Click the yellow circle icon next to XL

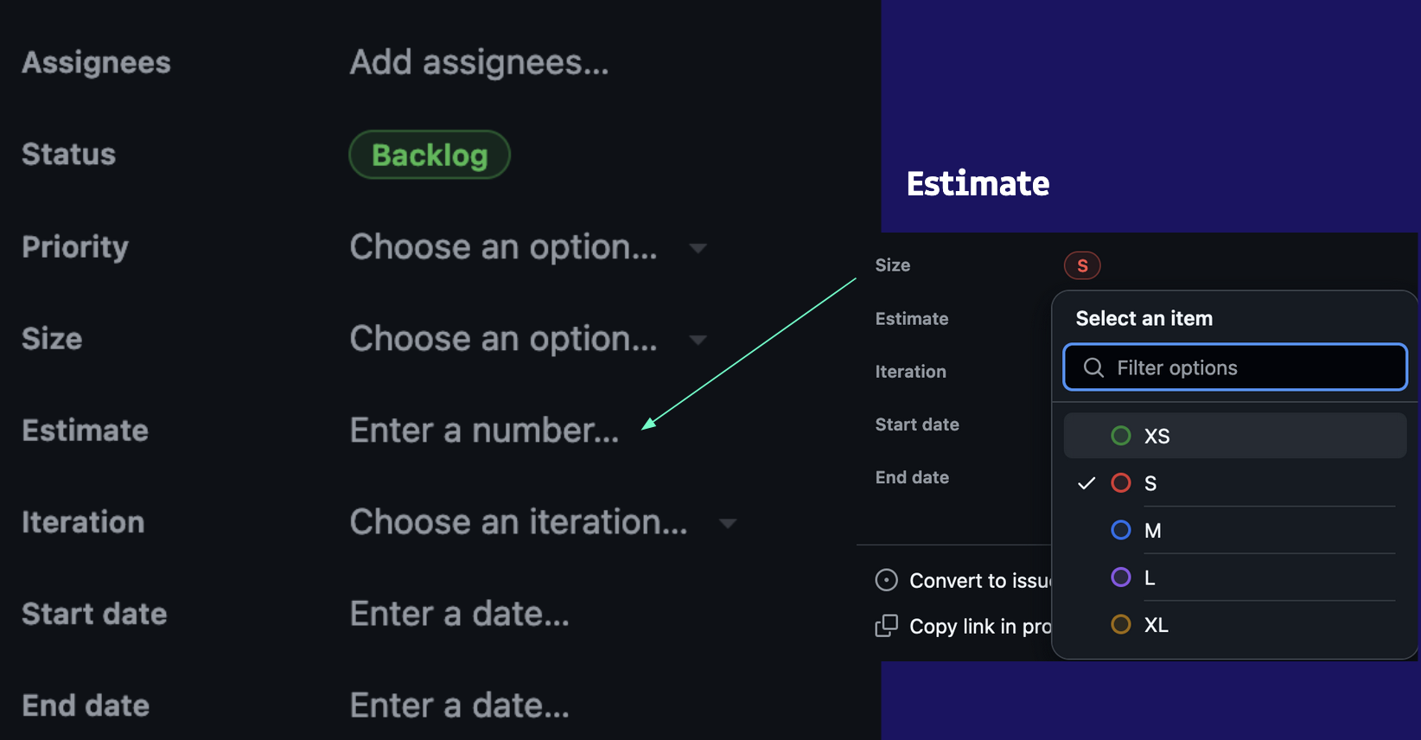tap(1121, 624)
